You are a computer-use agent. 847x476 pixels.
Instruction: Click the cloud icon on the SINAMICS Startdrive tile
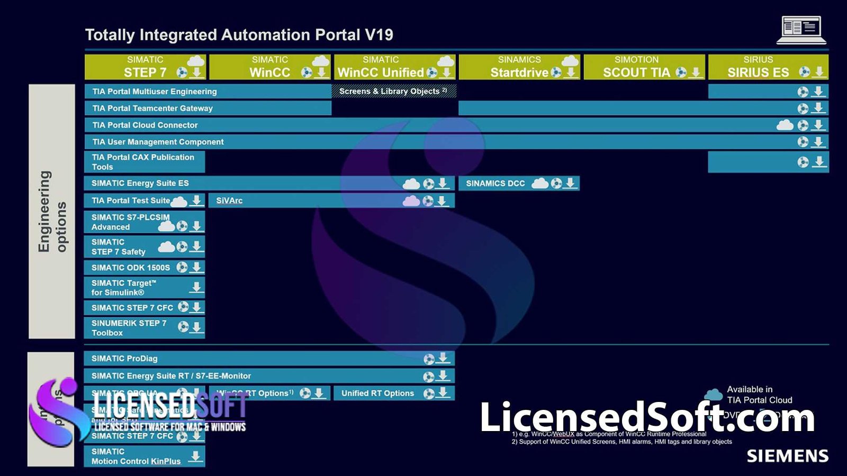pos(570,60)
